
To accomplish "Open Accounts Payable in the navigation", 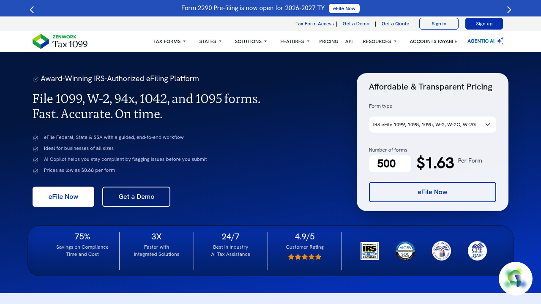I will (x=433, y=41).
